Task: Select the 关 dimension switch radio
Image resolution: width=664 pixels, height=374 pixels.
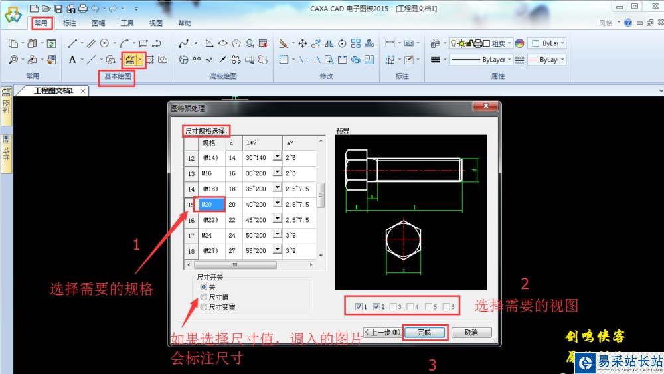Action: (x=204, y=287)
